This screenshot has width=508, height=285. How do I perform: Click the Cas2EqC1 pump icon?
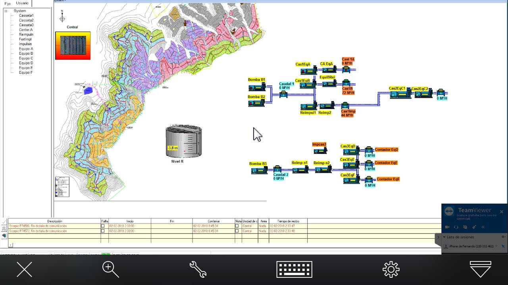click(x=400, y=95)
